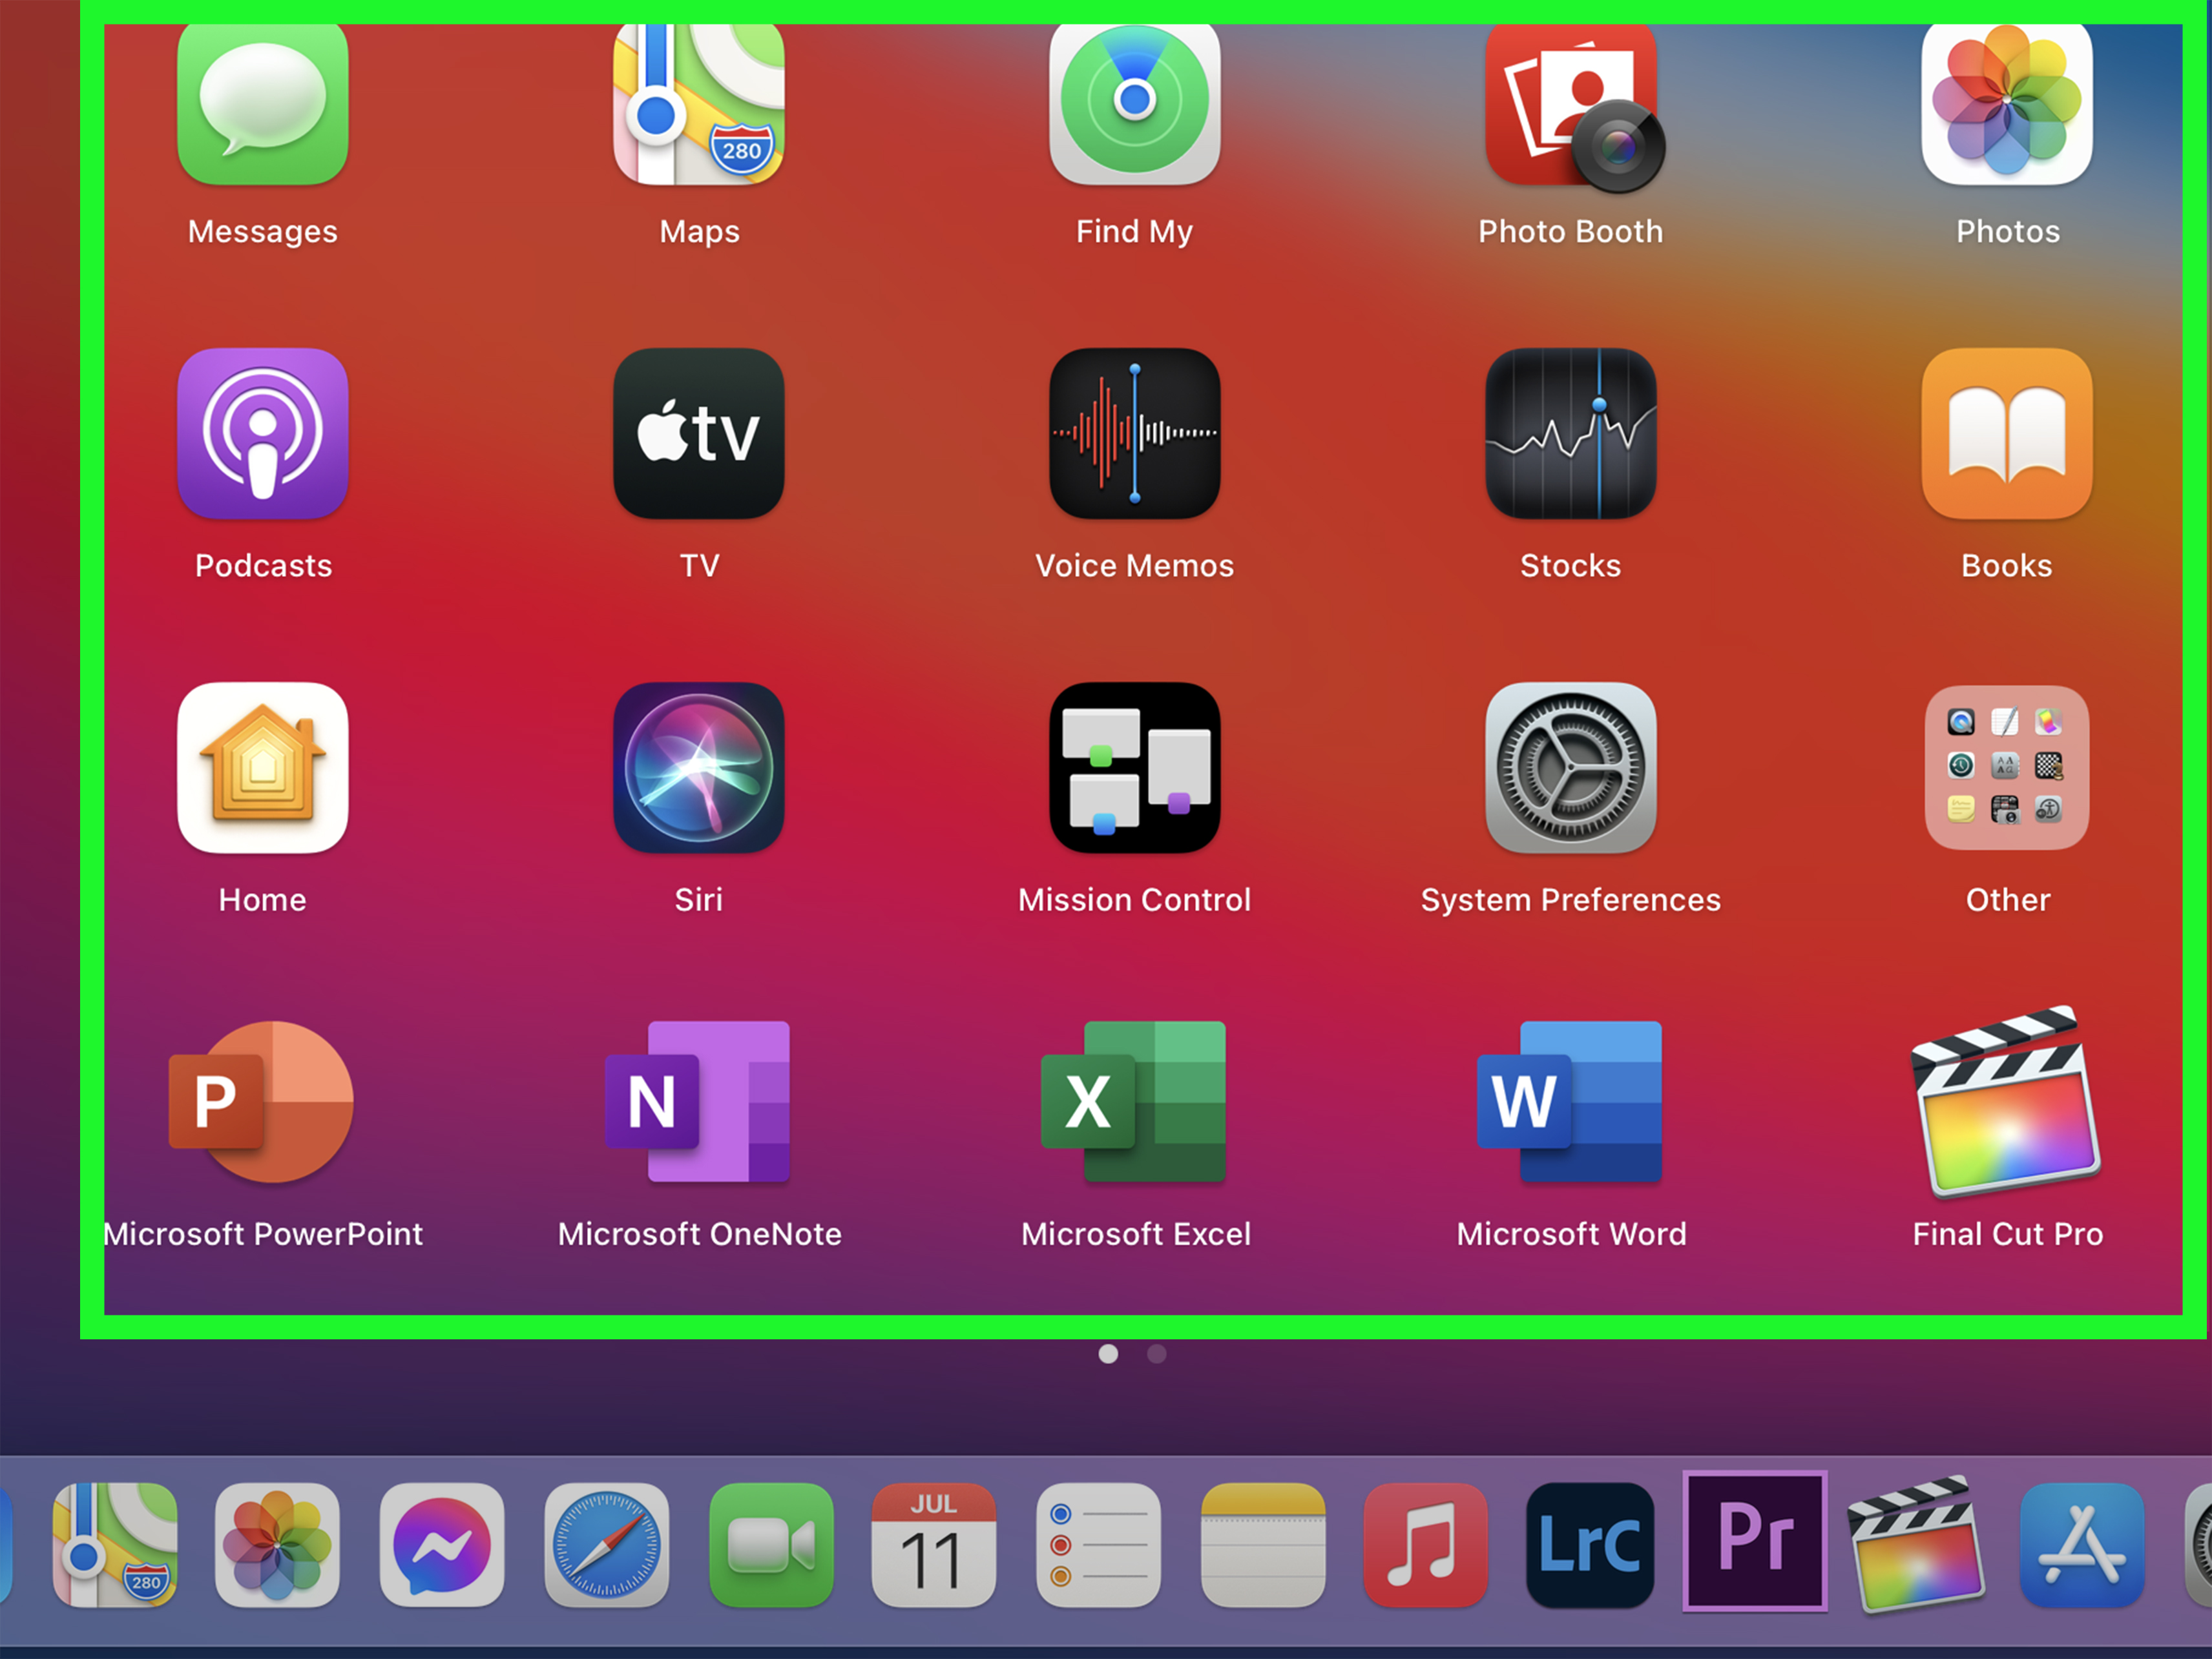Image resolution: width=2212 pixels, height=1659 pixels.
Task: Select the first Launchpad page dot
Action: point(1108,1353)
